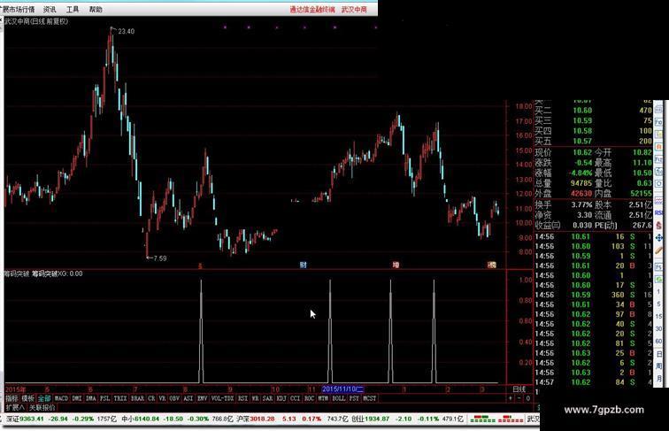Screen dimensions: 669x431
Task: Click the Fz icon in right sidebar
Action: tap(658, 159)
